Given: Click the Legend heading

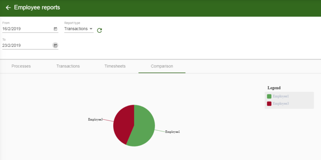Looking at the screenshot, I should 274,88.
